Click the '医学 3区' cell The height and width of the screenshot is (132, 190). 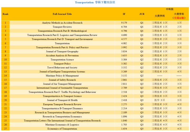point(160,100)
